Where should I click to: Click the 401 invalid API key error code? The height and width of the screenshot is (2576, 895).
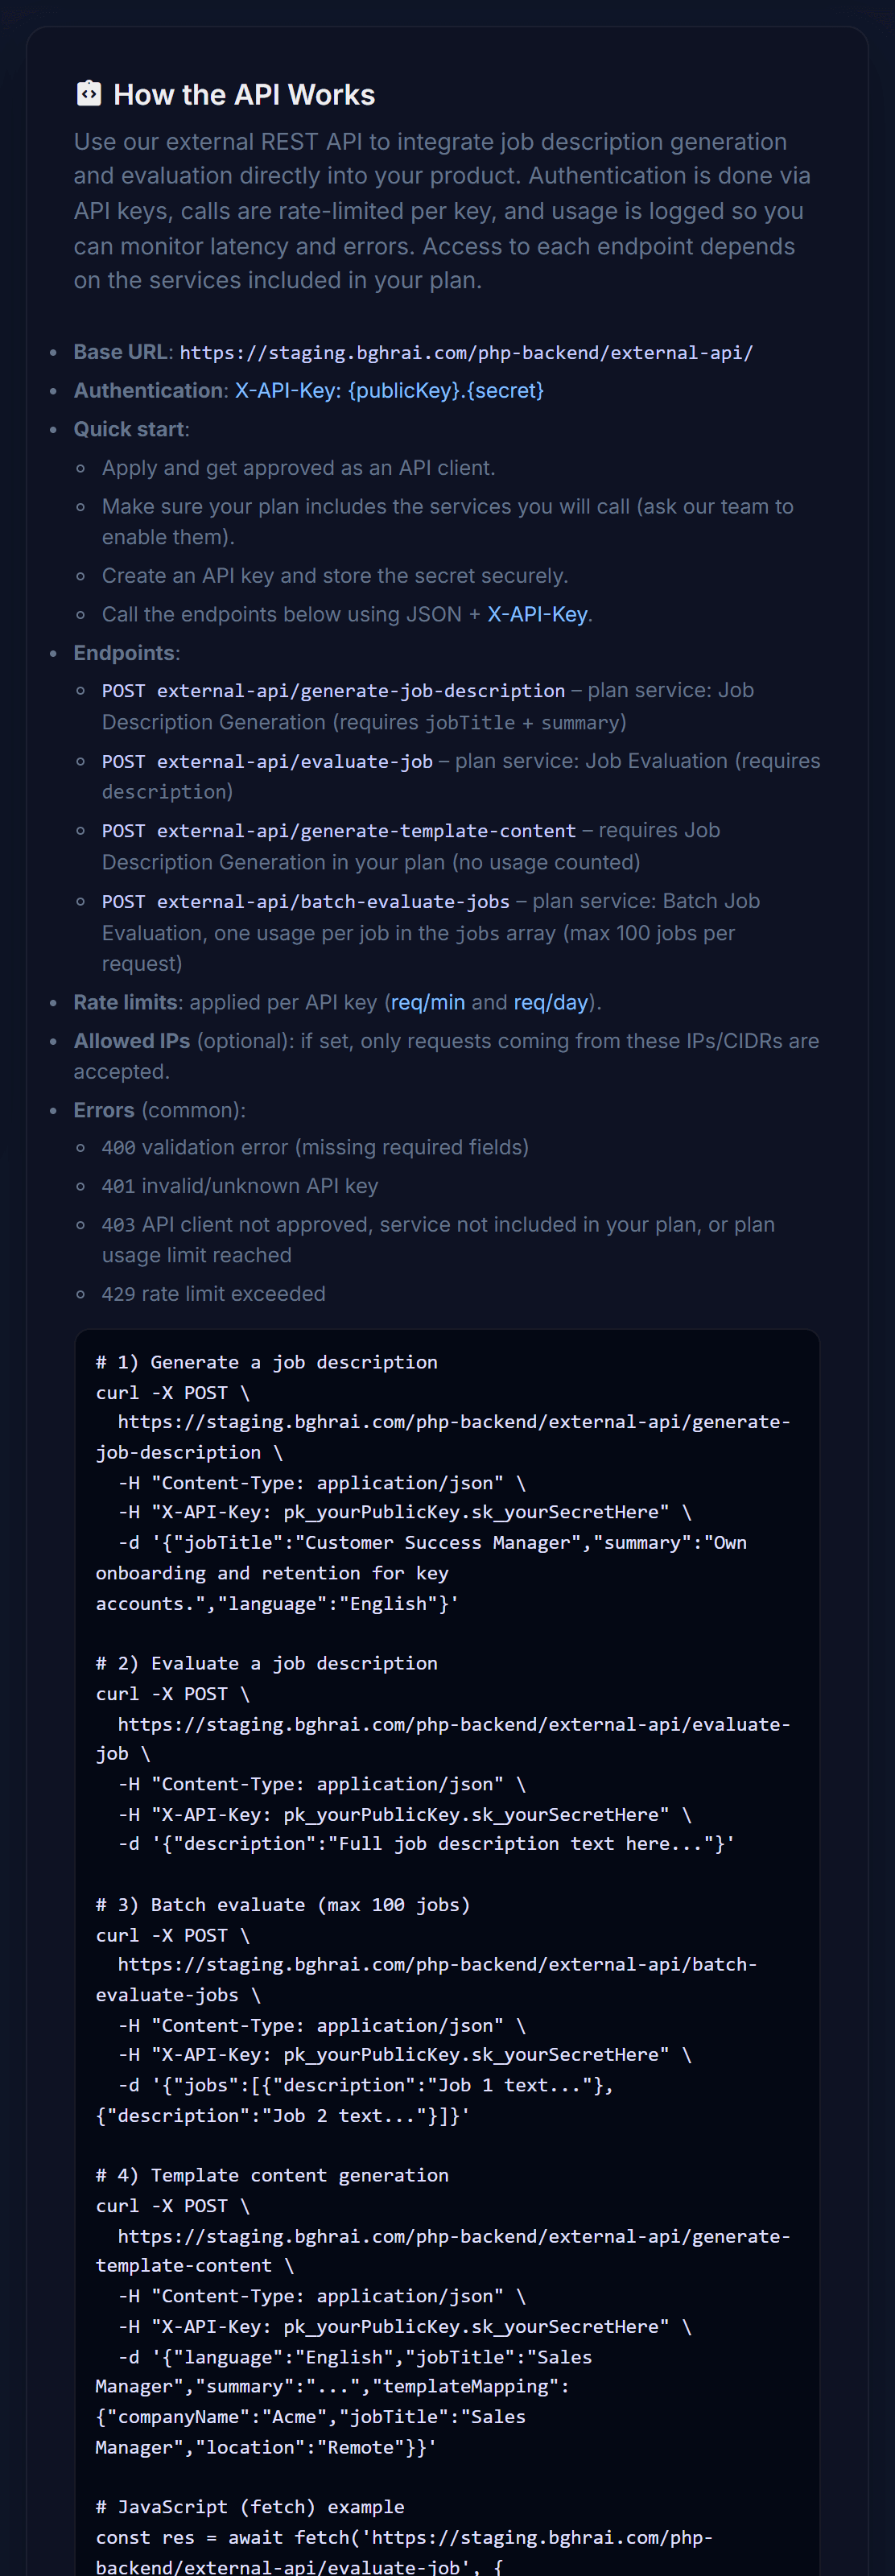(x=118, y=1187)
